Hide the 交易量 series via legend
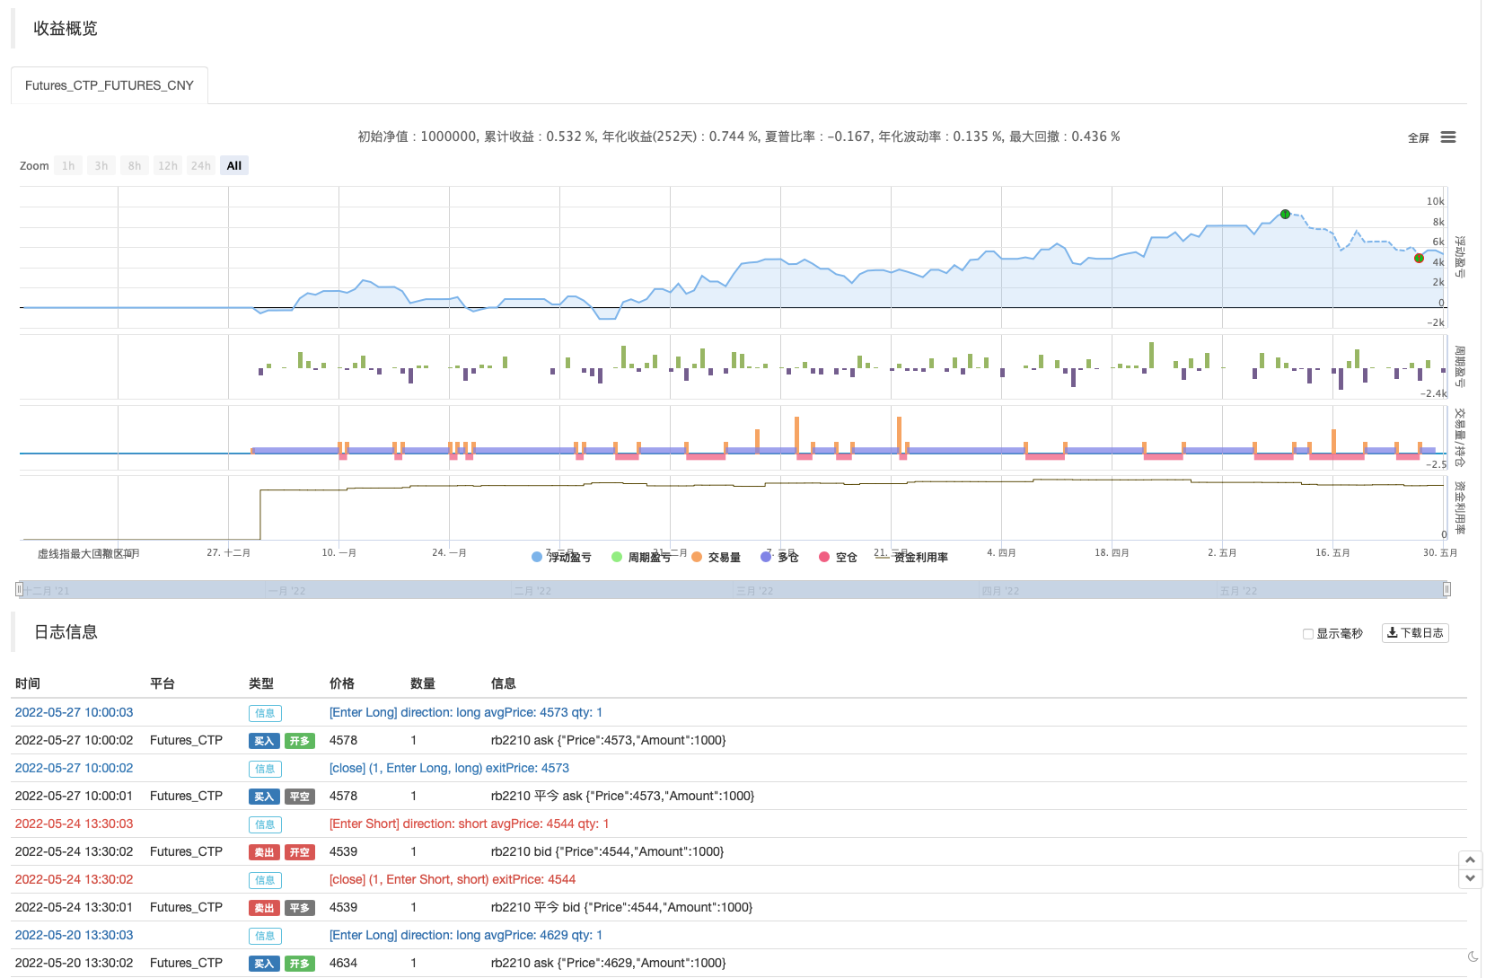 click(x=717, y=558)
